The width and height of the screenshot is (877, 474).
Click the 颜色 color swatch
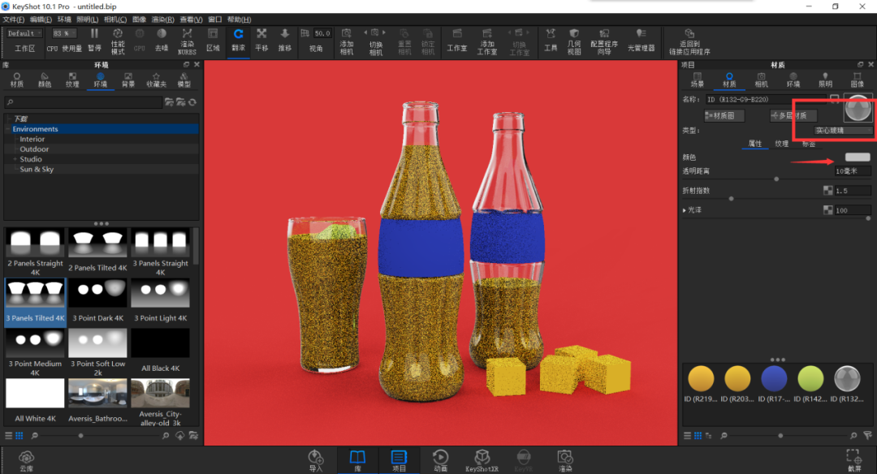point(858,157)
